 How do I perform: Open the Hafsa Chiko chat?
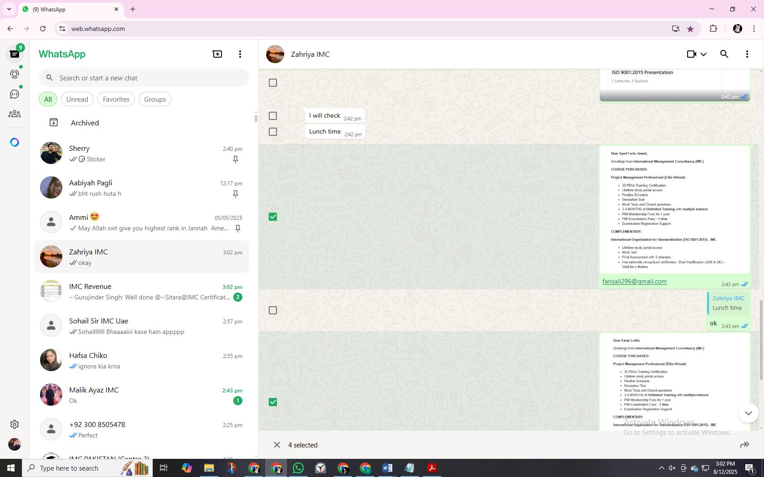(142, 360)
